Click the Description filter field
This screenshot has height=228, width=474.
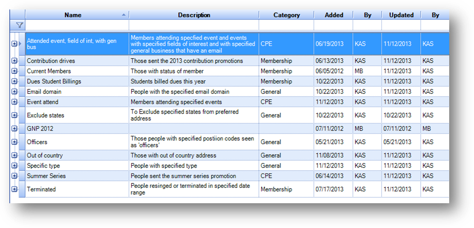click(194, 25)
